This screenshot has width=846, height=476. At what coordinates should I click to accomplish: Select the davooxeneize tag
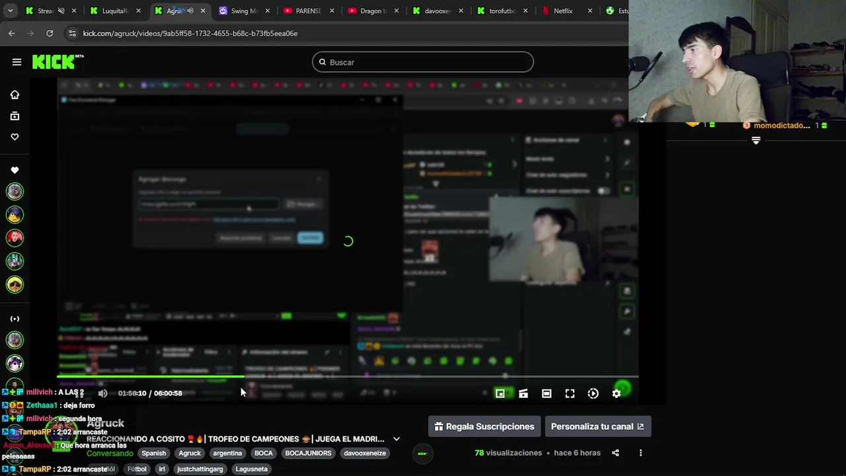[x=365, y=453]
